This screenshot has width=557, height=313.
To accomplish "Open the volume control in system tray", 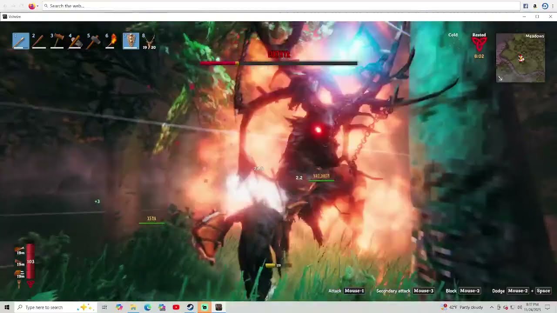I will tap(520, 307).
